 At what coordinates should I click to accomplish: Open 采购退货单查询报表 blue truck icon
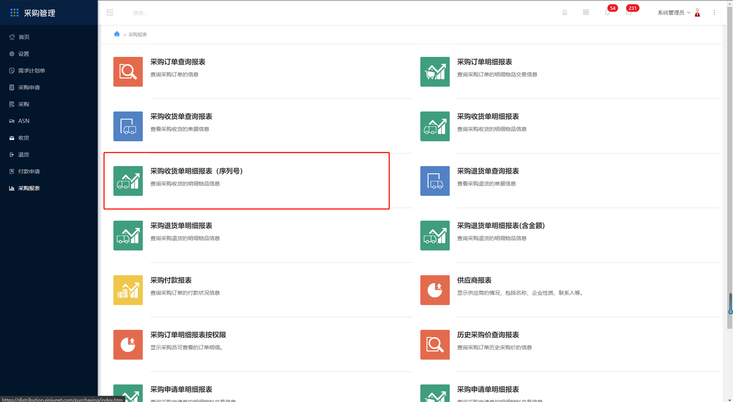point(435,181)
